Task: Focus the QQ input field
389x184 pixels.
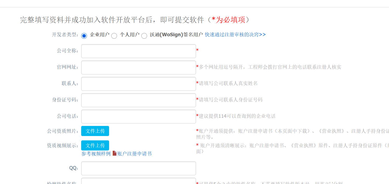Action: [139, 168]
